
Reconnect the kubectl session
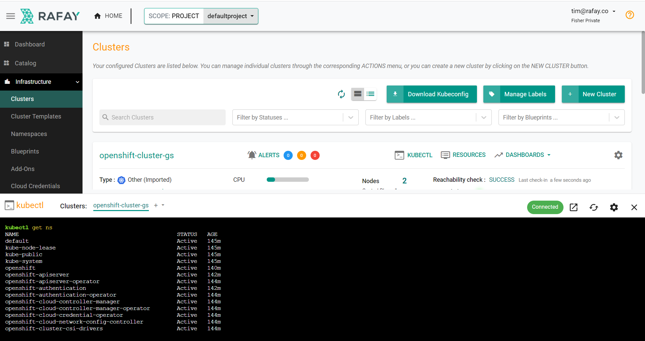(594, 207)
